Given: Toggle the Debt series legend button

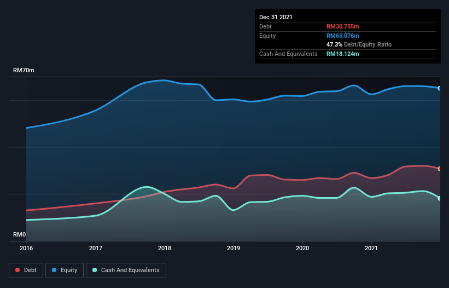Looking at the screenshot, I should (x=26, y=270).
